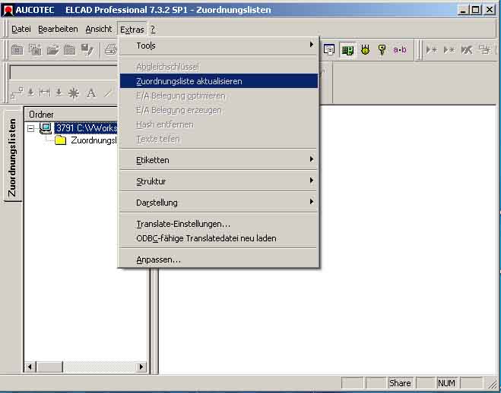
Task: Click the stepped connection line icon
Action: [x=17, y=93]
